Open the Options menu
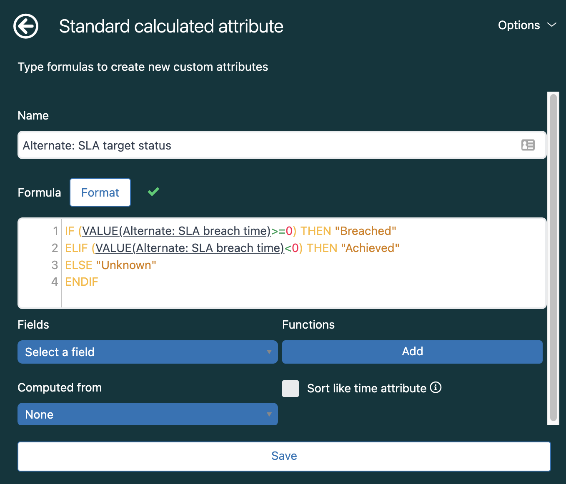This screenshot has height=484, width=566. point(519,25)
